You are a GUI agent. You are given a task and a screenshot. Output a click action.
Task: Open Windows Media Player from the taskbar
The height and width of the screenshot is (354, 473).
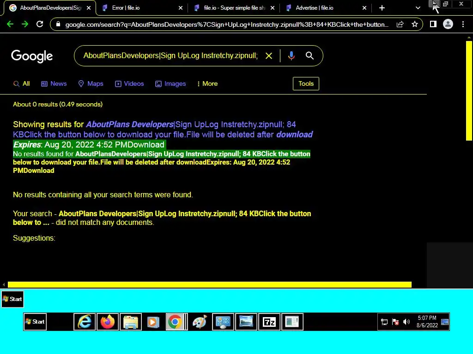(x=153, y=322)
